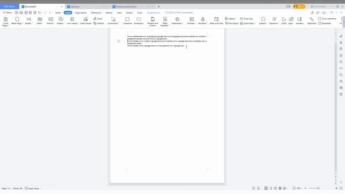
Task: Insert a Cross-reference
Action: (x=327, y=19)
